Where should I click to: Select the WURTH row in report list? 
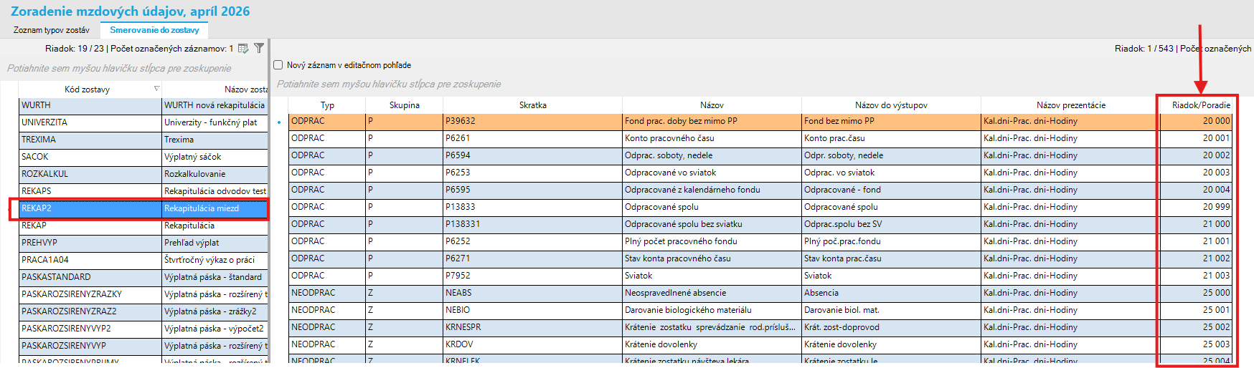click(143, 105)
